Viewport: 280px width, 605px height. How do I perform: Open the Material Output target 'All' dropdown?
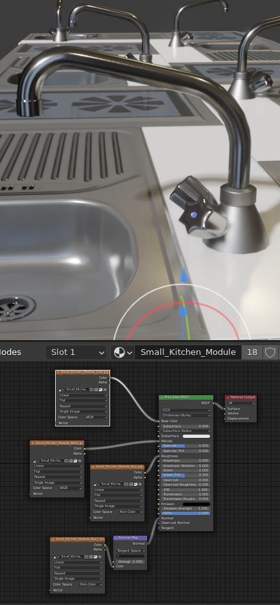(241, 403)
